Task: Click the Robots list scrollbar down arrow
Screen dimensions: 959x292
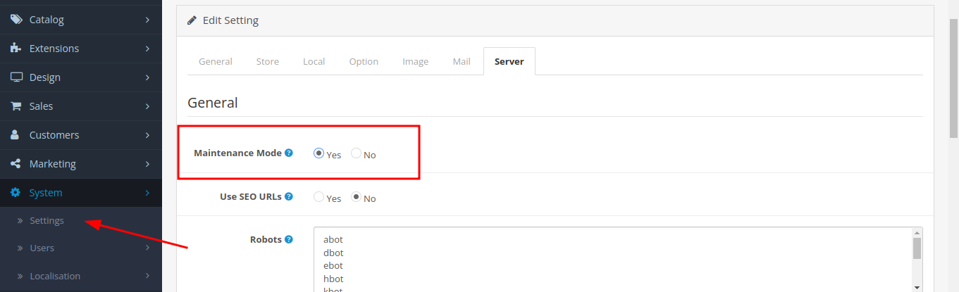Action: coord(917,286)
